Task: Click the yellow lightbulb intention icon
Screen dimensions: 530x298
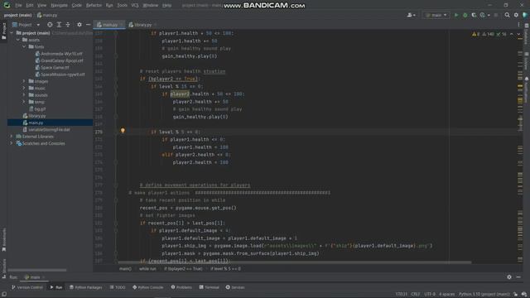Action: point(123,131)
